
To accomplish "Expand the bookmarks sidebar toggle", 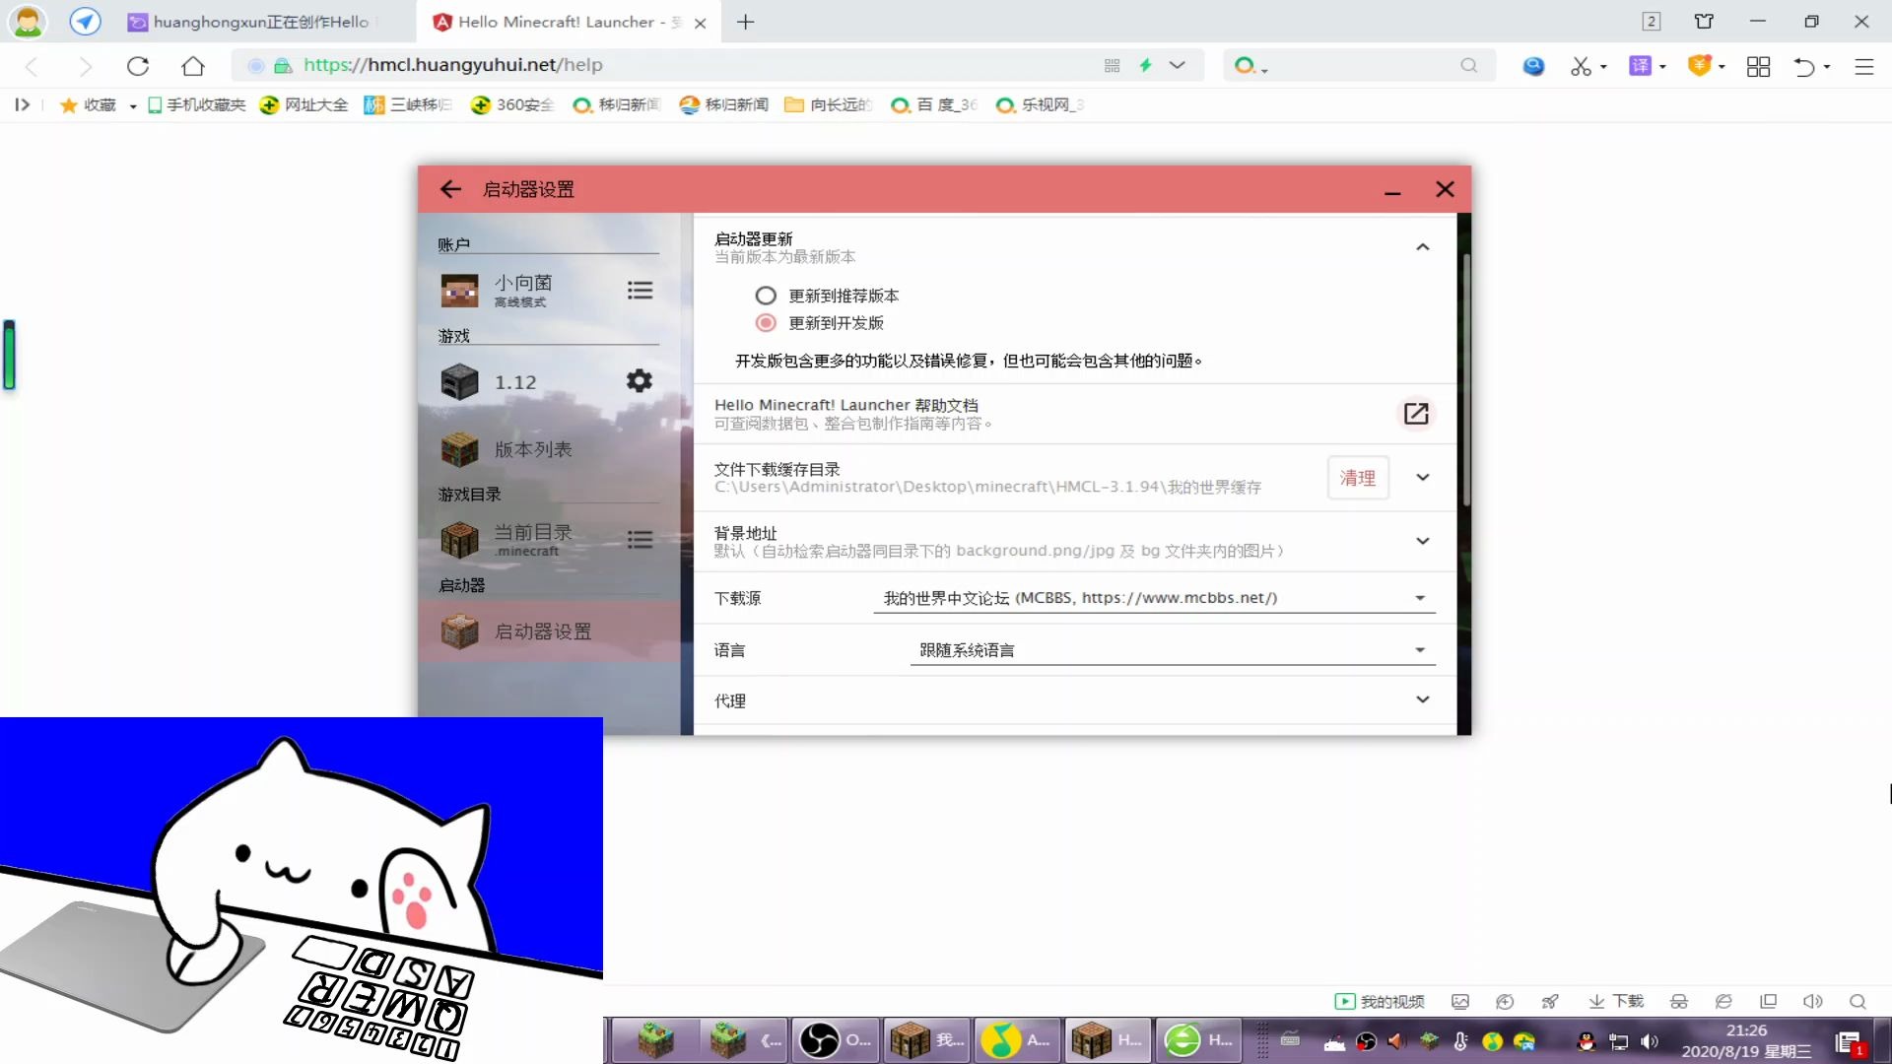I will [x=22, y=104].
